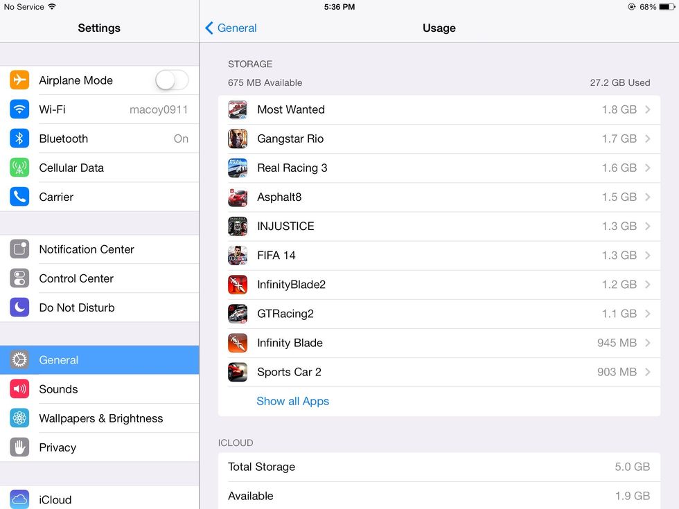Viewport: 679px width, 509px height.
Task: Open iCloud from the Settings sidebar
Action: tap(55, 499)
